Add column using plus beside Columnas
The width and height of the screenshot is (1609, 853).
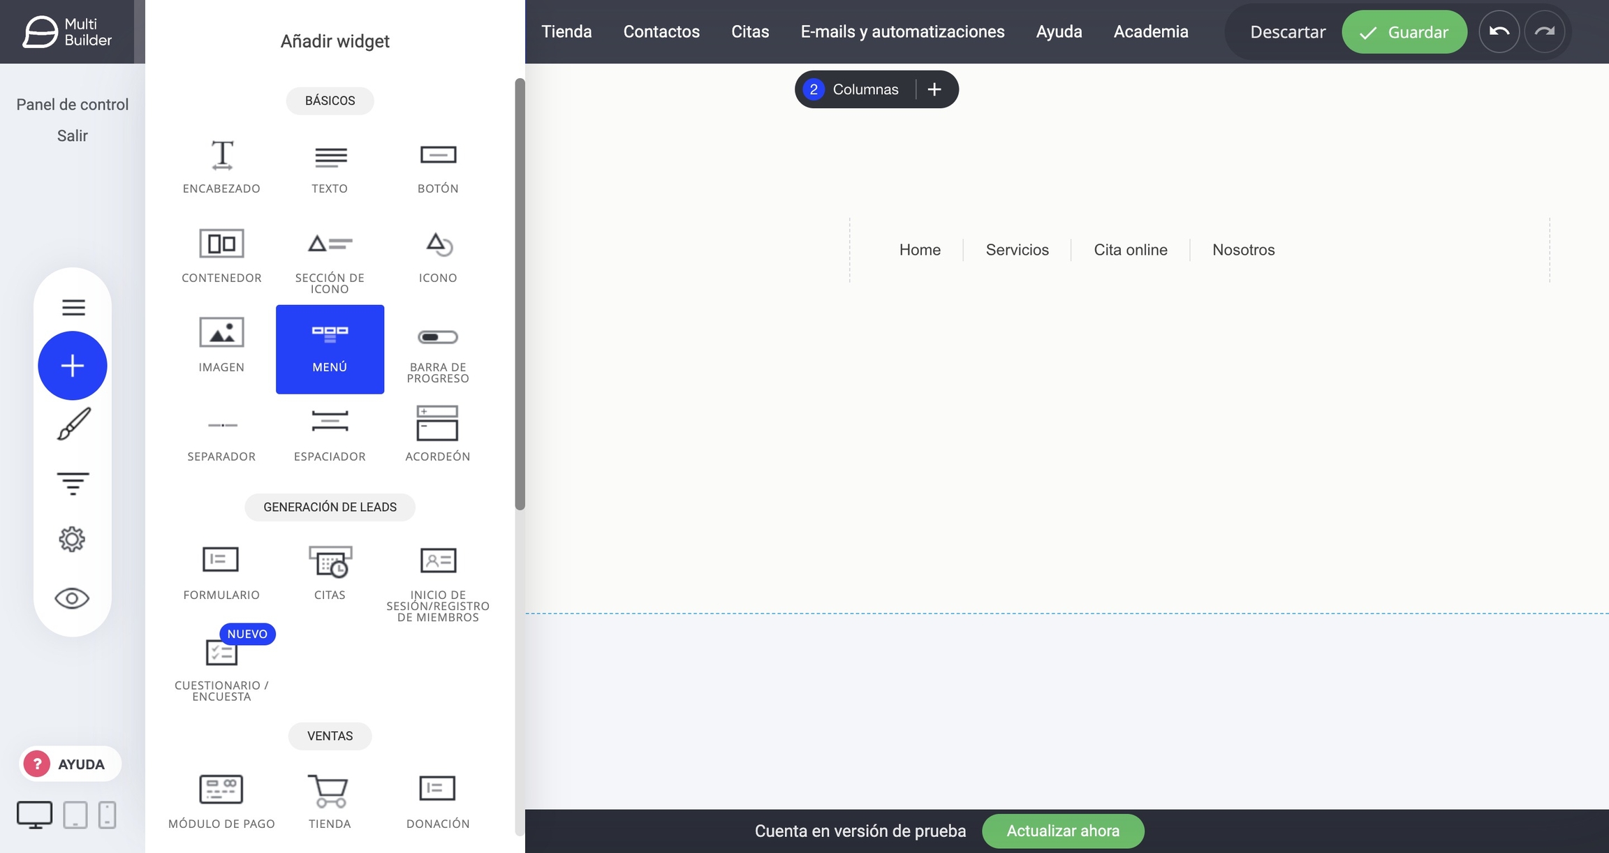[934, 89]
